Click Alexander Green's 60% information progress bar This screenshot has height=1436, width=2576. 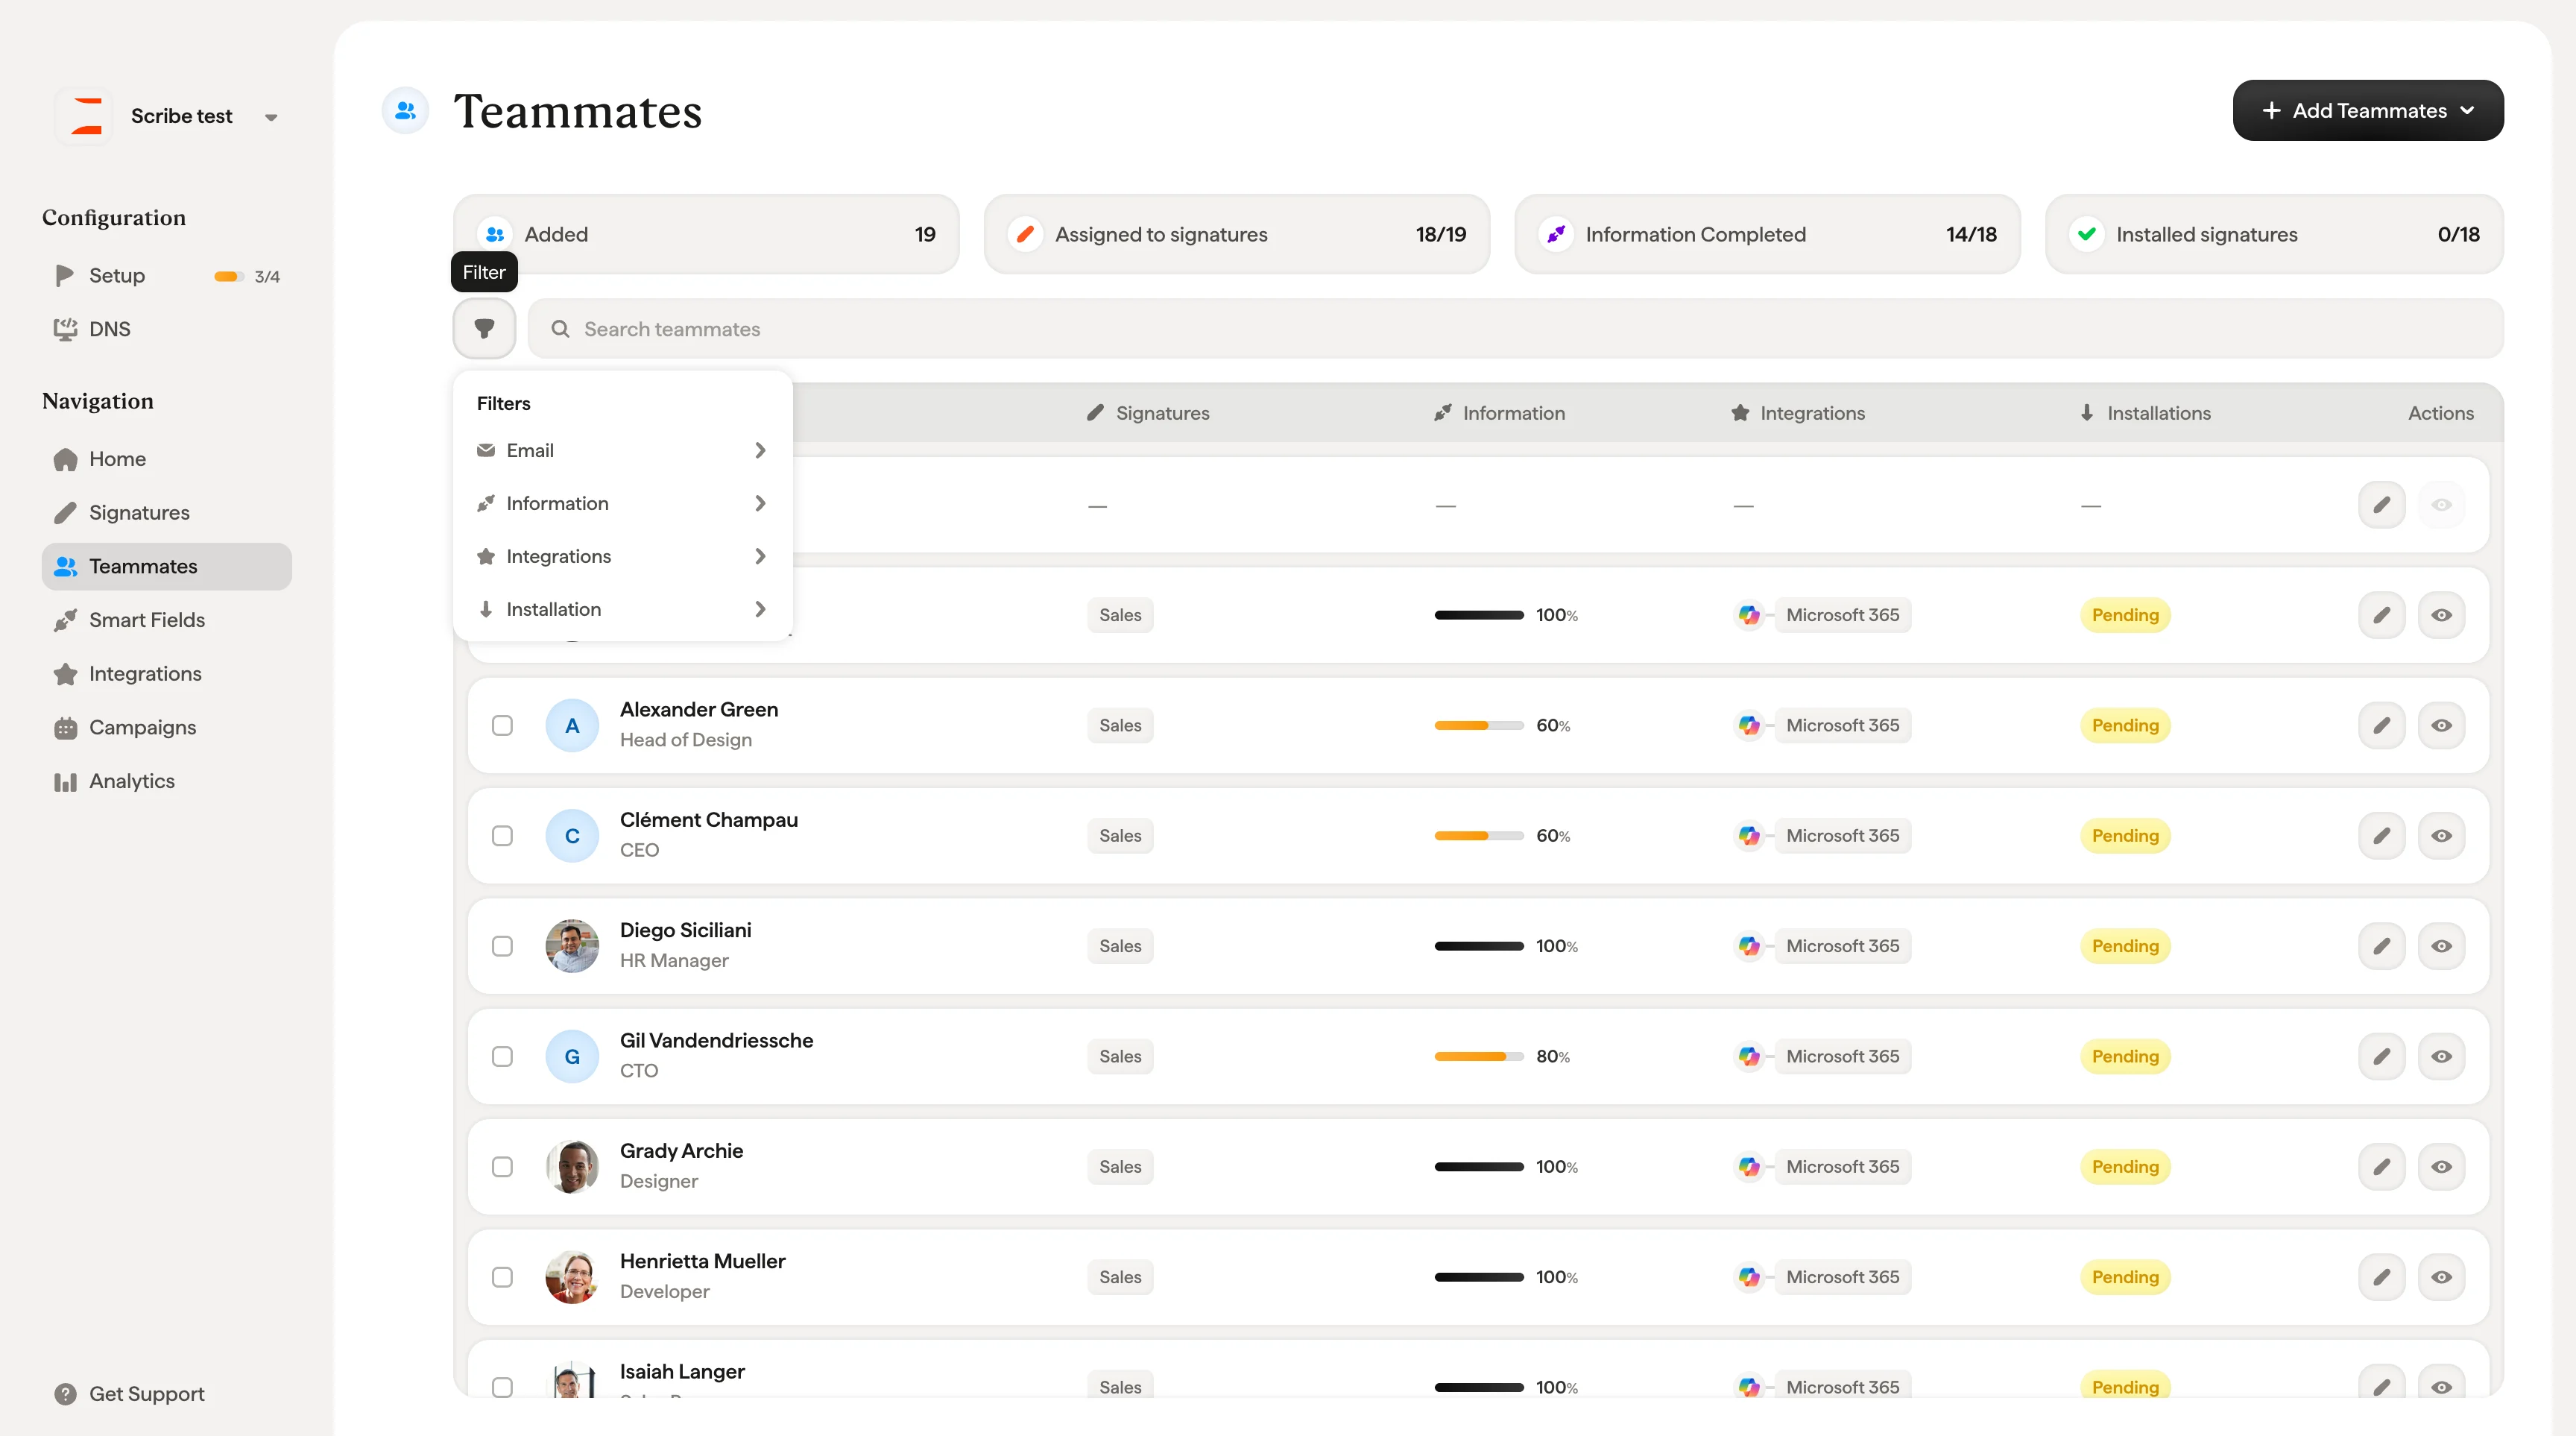tap(1479, 725)
